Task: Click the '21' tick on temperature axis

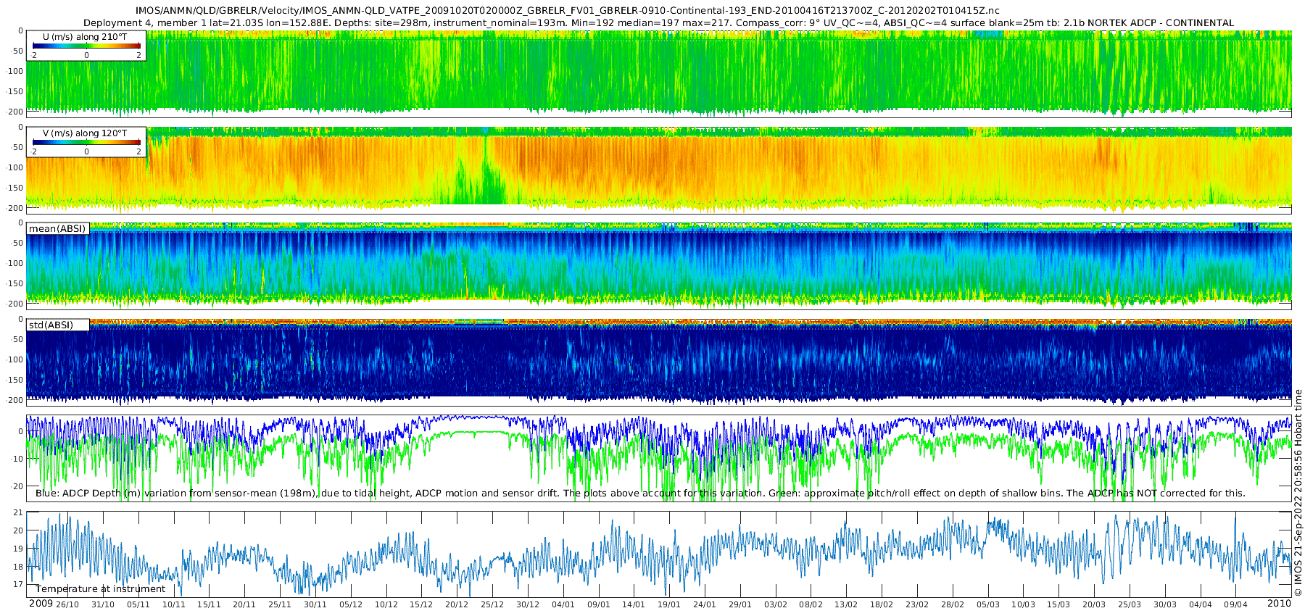Action: 19,513
